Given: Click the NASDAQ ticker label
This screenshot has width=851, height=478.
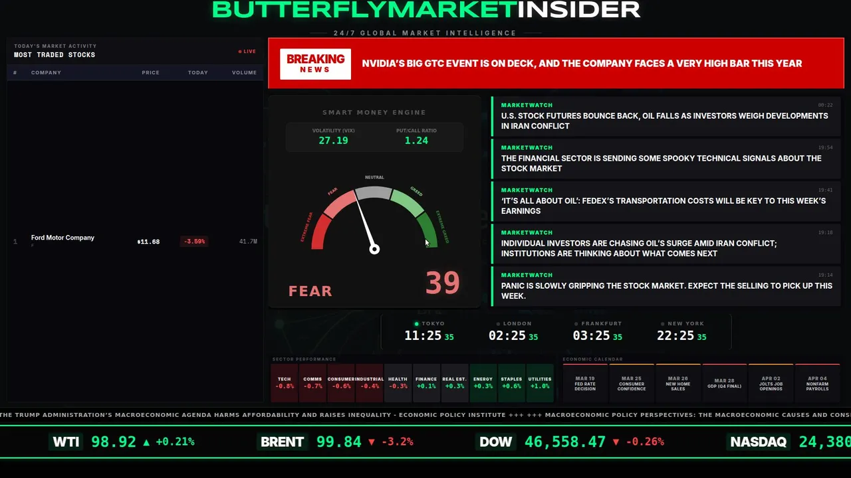Looking at the screenshot, I should [x=759, y=441].
